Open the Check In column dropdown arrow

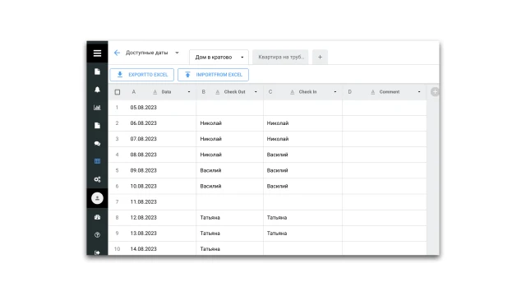point(335,92)
